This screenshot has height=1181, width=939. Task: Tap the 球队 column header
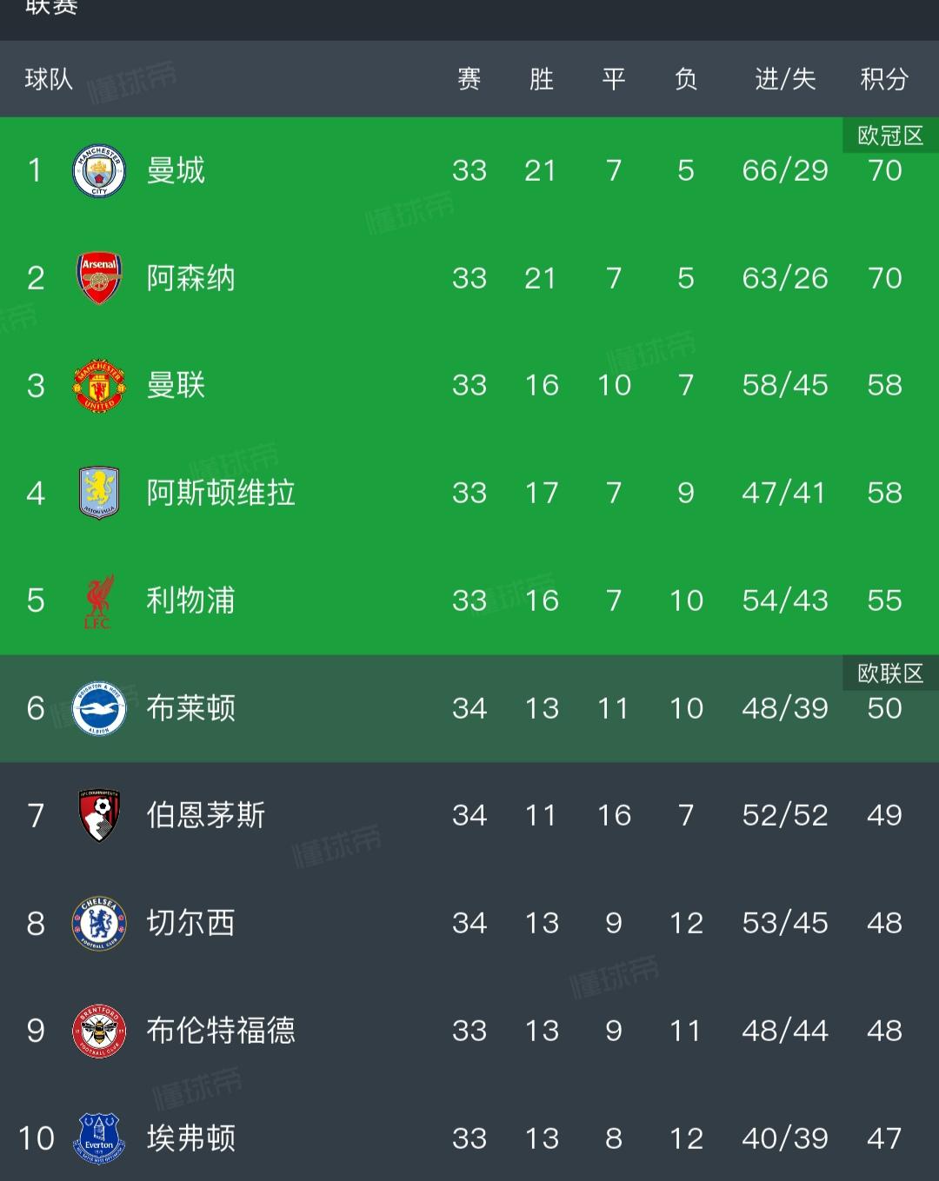(x=49, y=80)
